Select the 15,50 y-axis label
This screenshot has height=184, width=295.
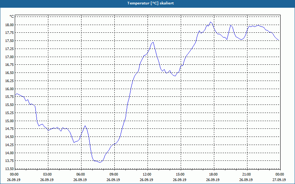[10, 105]
